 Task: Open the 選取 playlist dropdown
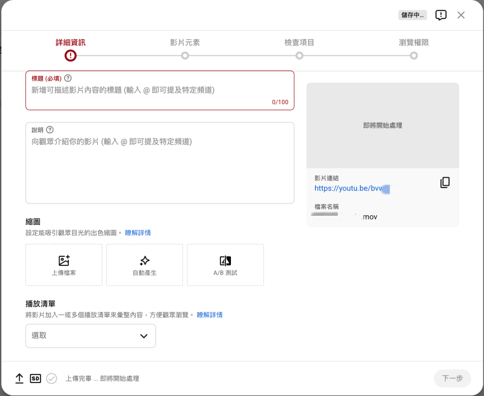[90, 336]
